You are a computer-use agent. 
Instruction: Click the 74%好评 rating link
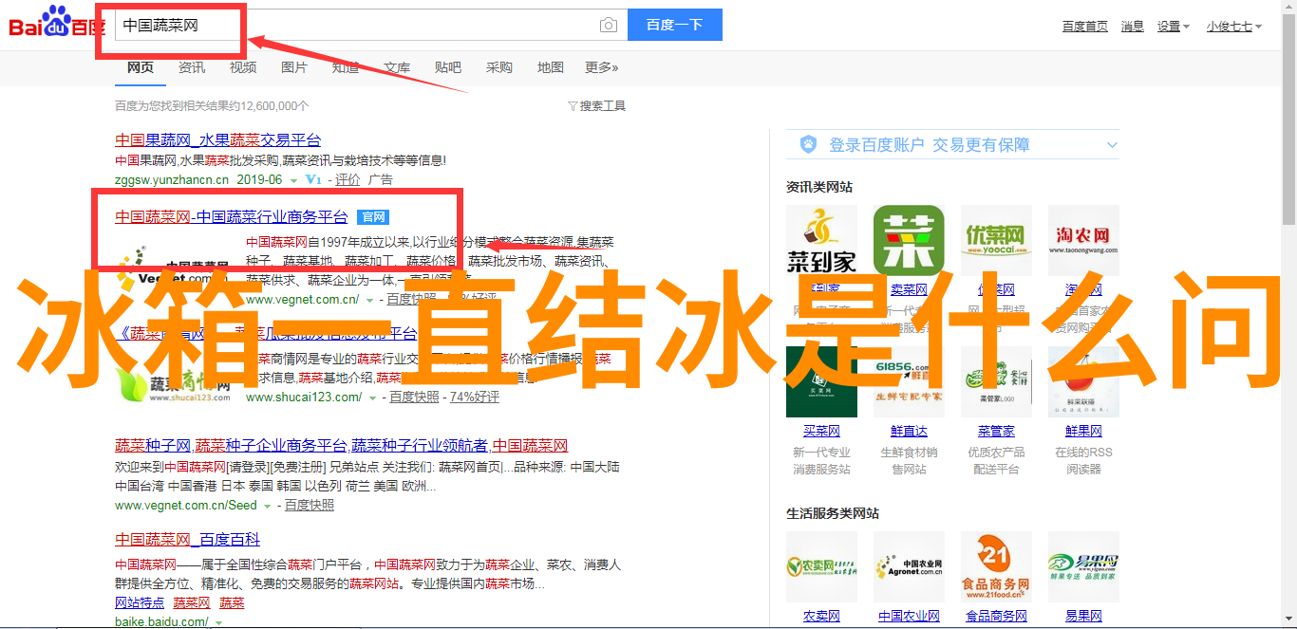pyautogui.click(x=474, y=398)
